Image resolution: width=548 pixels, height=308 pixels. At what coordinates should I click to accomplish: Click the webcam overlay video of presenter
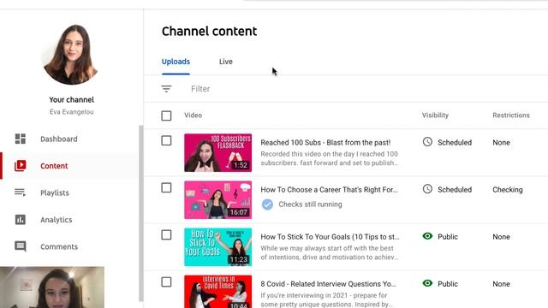(x=52, y=287)
